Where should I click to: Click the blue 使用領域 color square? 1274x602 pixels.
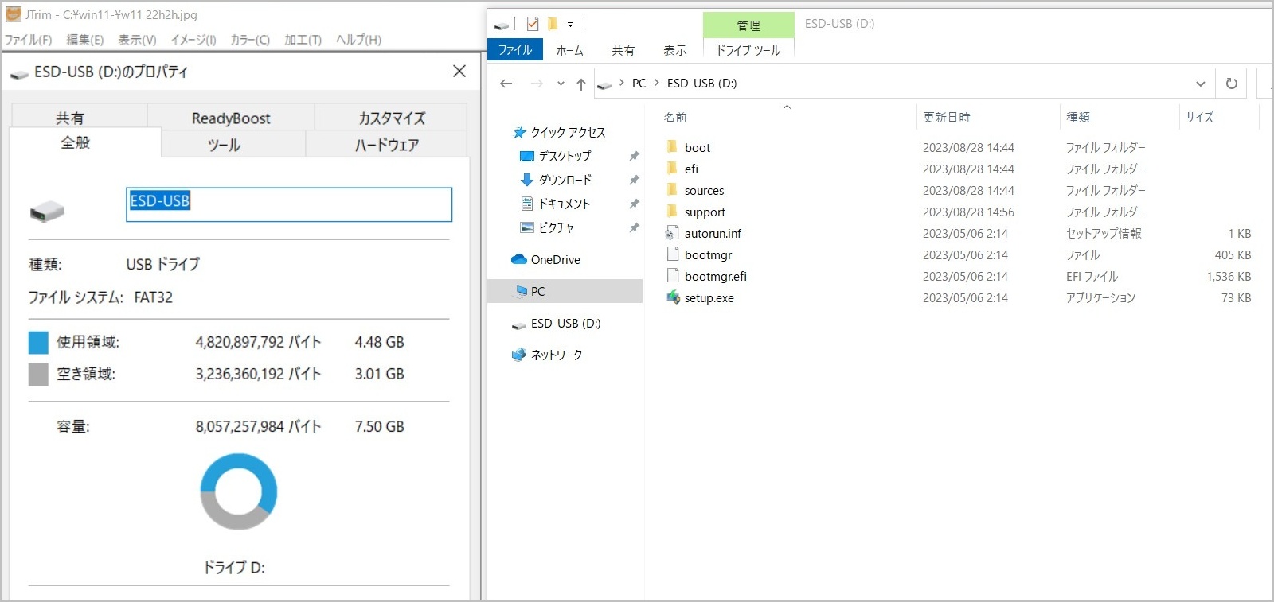tap(38, 342)
